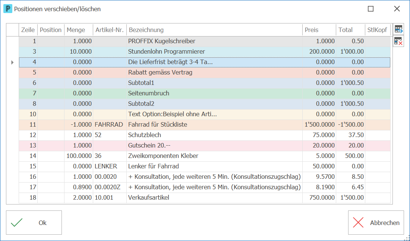Select the 'Zweikomponenten Kleber' row

pos(205,156)
